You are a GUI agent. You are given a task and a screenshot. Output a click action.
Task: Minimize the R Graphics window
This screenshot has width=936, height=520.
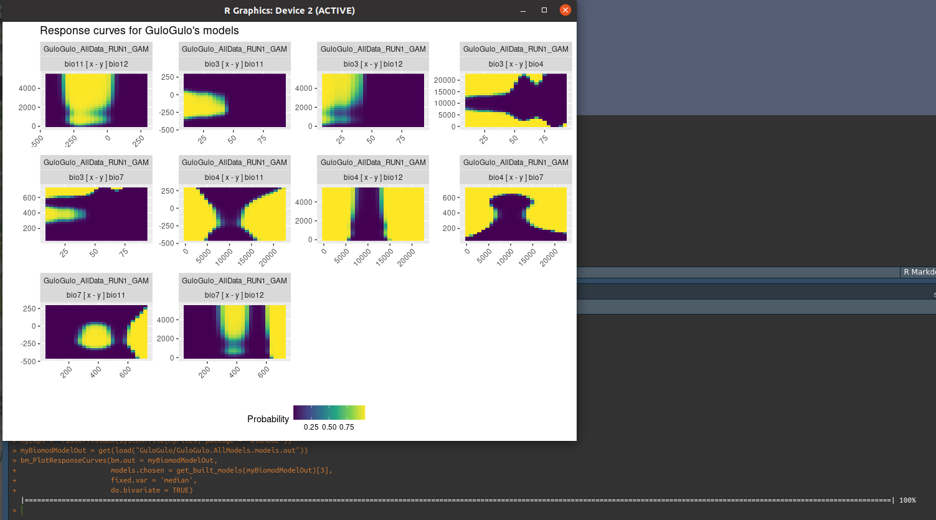(x=522, y=10)
